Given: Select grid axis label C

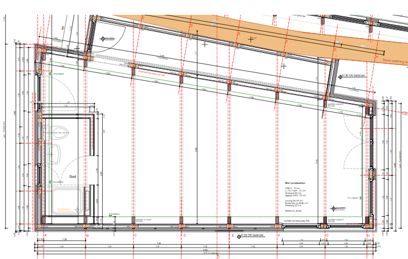Looking at the screenshot, I should pyautogui.click(x=136, y=235).
